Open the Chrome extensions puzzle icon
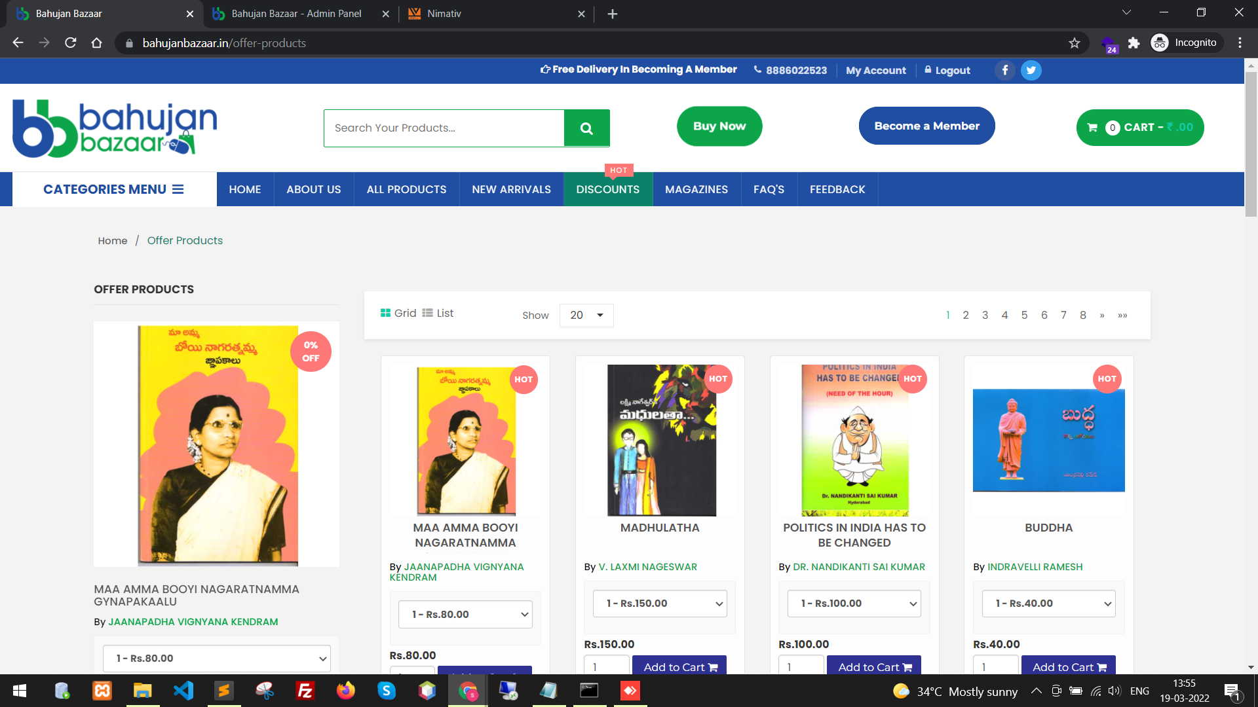The image size is (1258, 707). (x=1134, y=43)
